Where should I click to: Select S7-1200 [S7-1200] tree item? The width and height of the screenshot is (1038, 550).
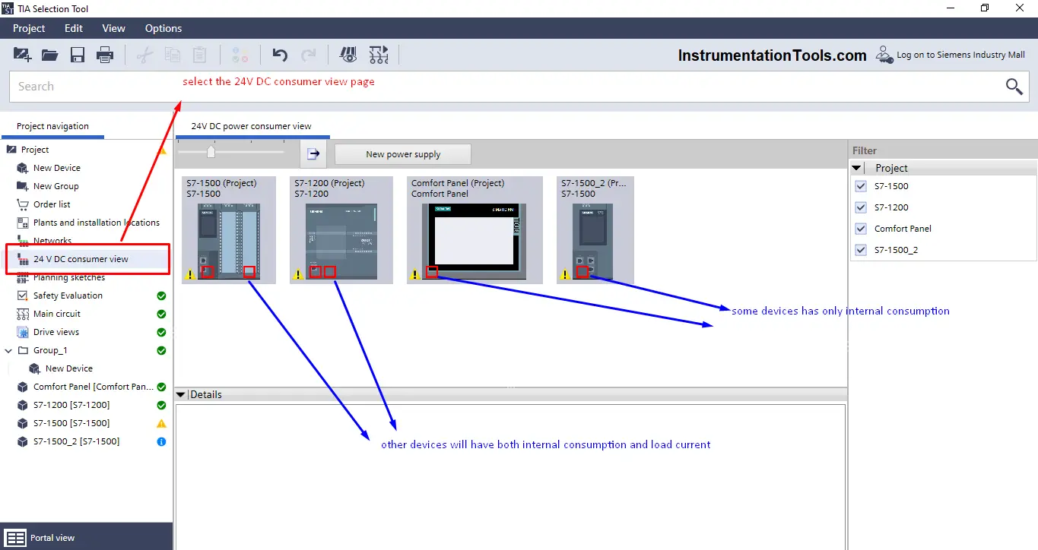point(71,405)
